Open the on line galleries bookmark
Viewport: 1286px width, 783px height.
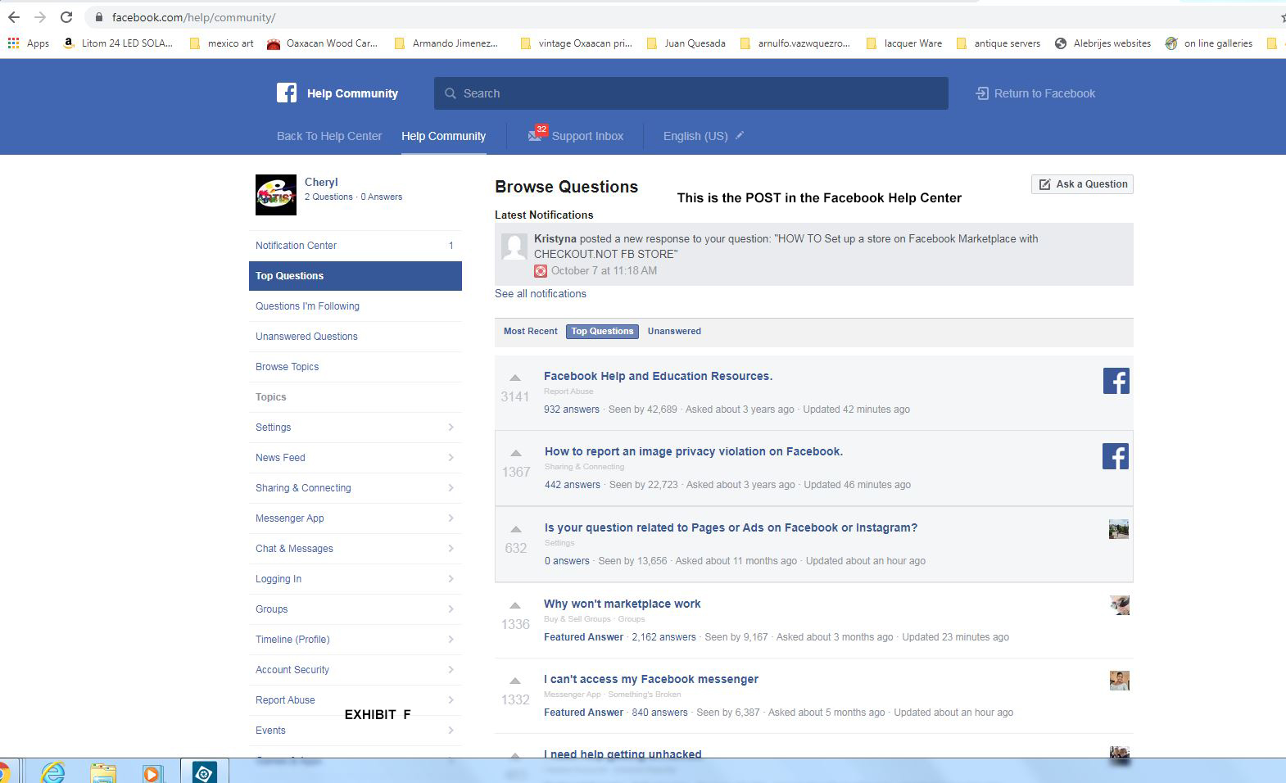(1209, 43)
